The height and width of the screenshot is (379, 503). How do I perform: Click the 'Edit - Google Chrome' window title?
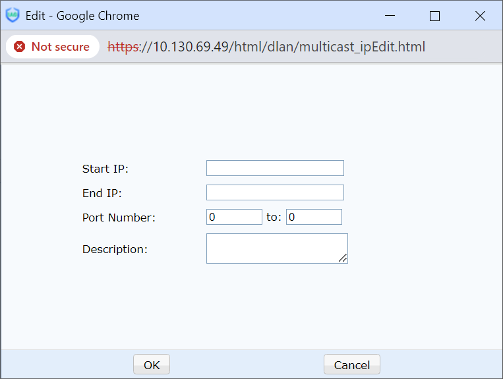tap(82, 16)
